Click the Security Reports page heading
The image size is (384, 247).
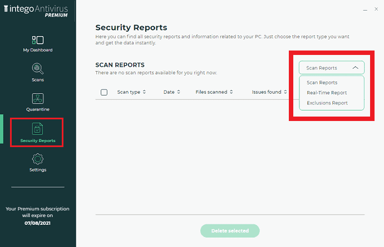[131, 27]
